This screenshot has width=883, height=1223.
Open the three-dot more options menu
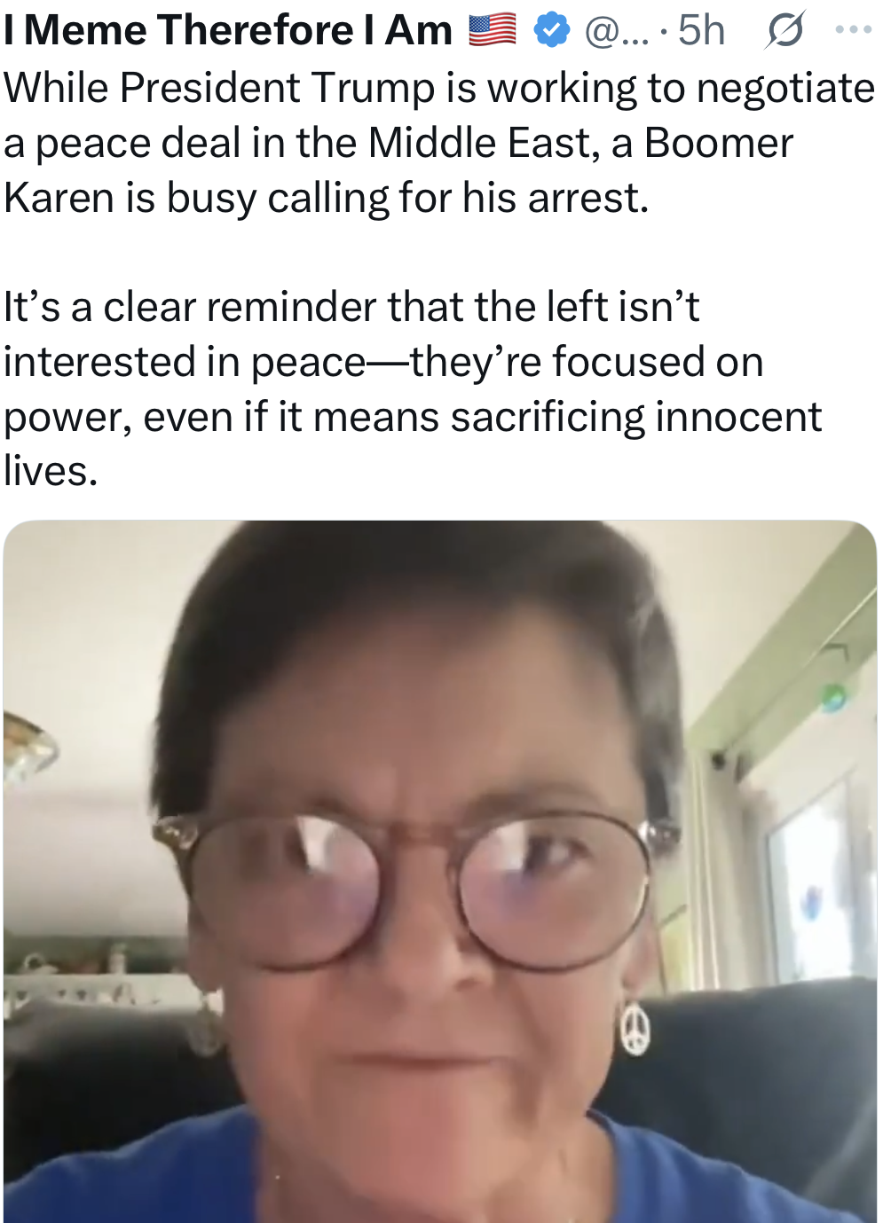(x=854, y=30)
